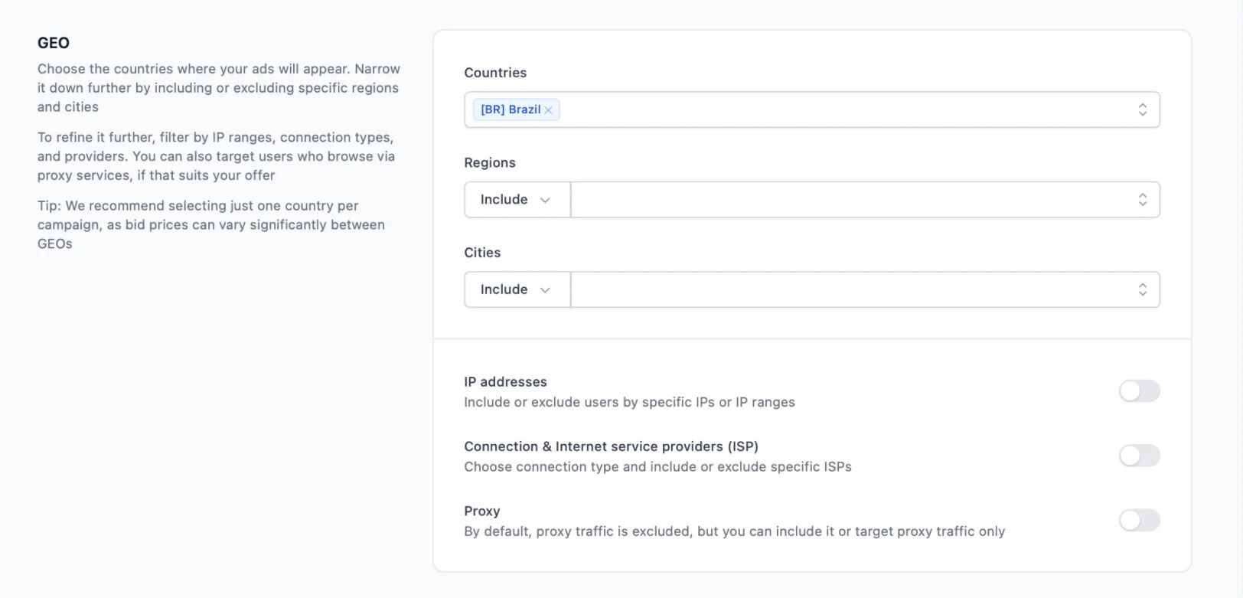This screenshot has width=1243, height=598.
Task: Click the Connection & ISP option heading
Action: point(611,446)
